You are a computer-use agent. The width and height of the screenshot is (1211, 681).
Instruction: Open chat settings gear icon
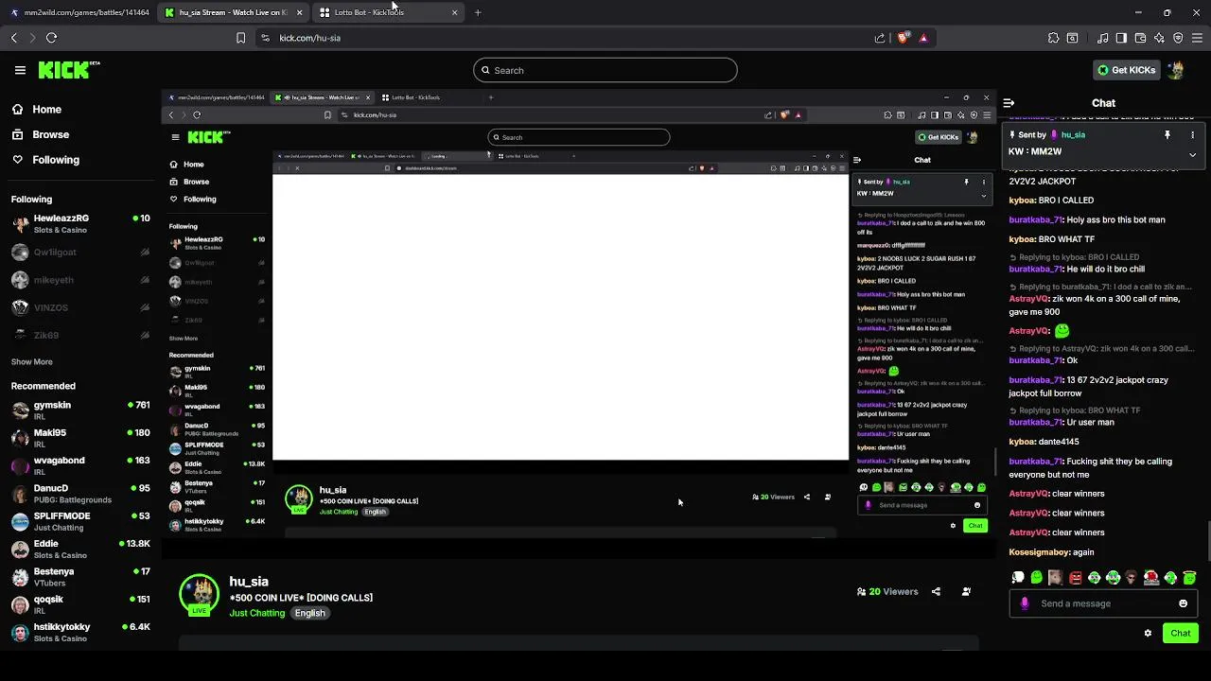pyautogui.click(x=1148, y=633)
